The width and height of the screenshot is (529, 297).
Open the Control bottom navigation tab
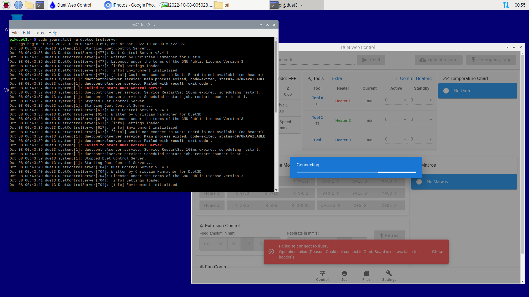coord(322,276)
